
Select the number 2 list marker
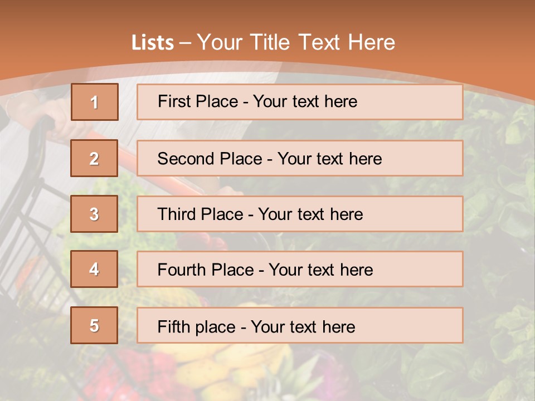pyautogui.click(x=94, y=158)
